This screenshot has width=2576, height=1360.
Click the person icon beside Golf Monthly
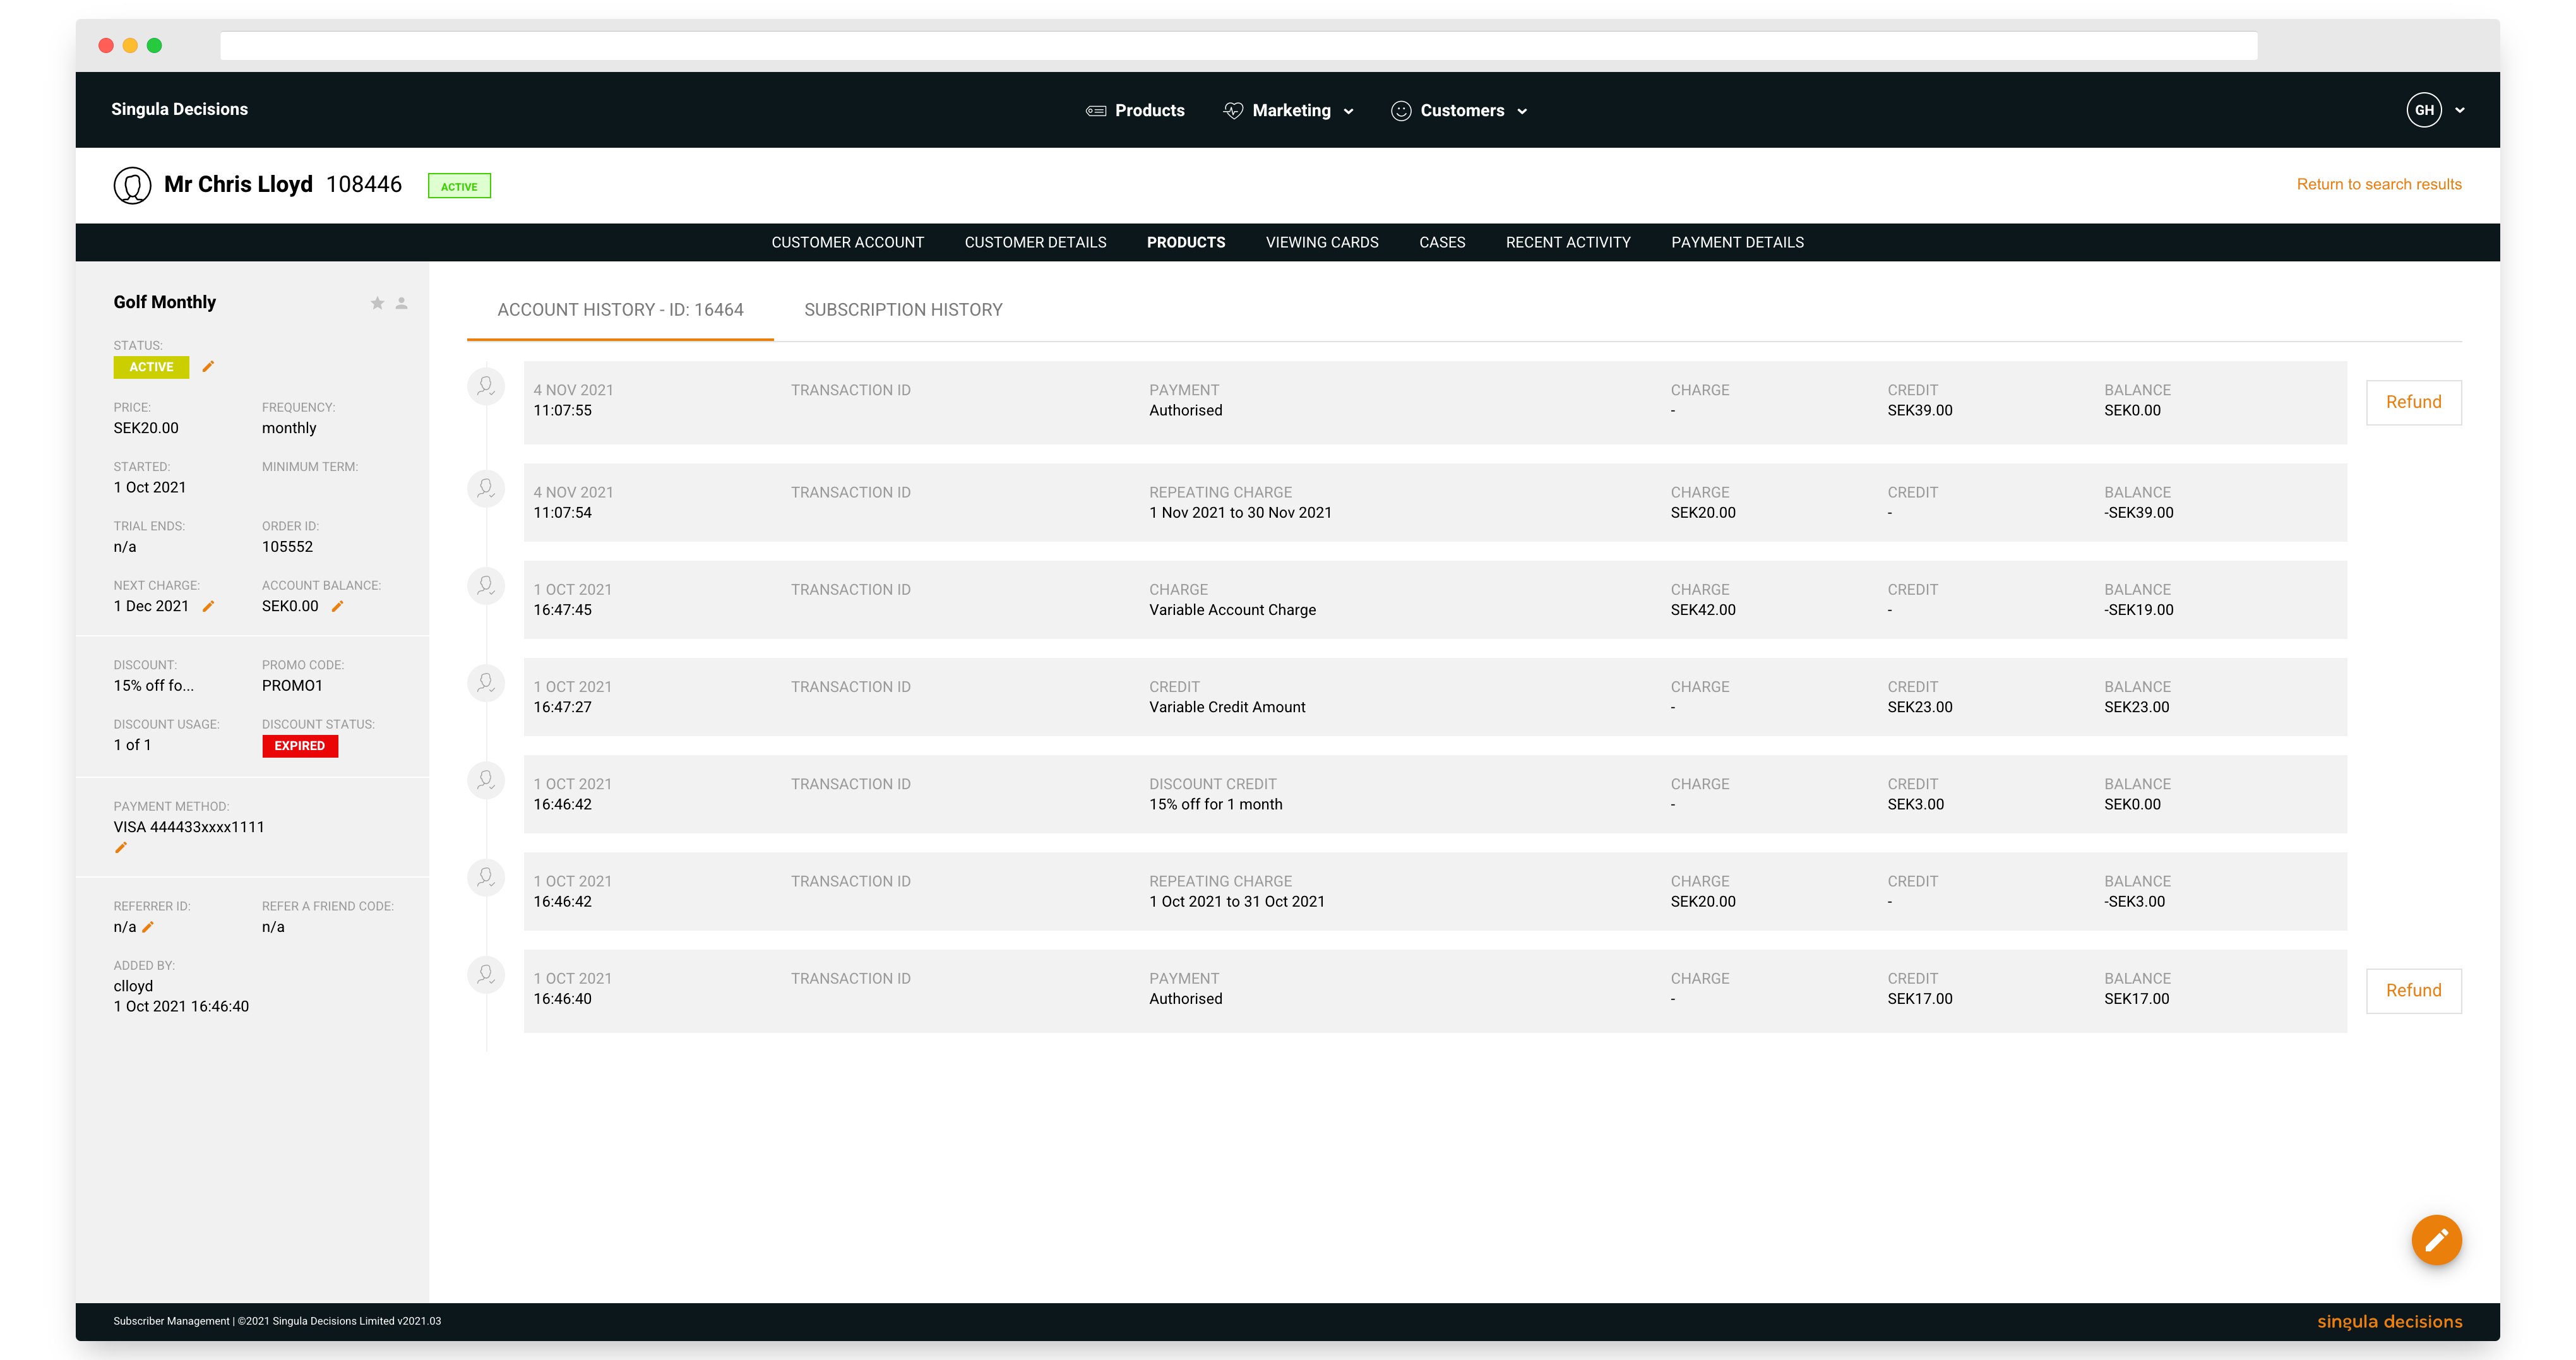click(x=401, y=303)
